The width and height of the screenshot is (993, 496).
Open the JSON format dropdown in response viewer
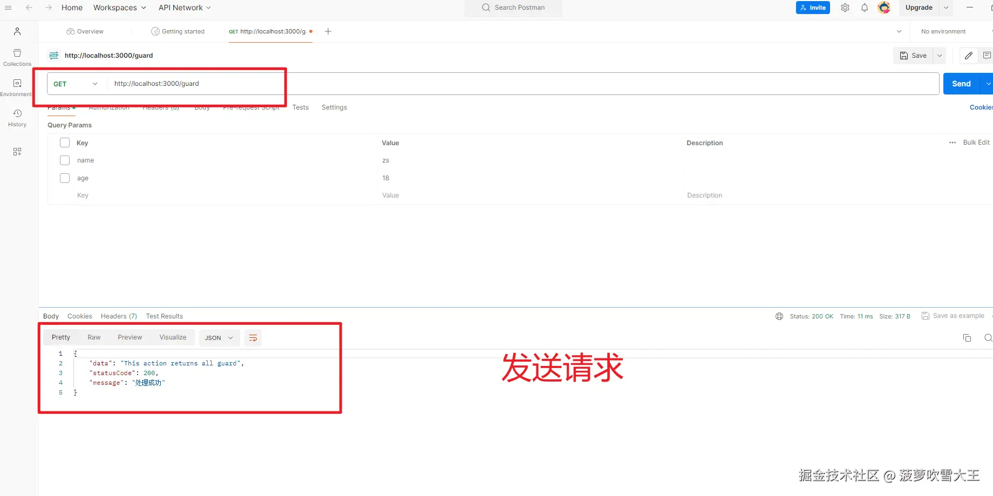click(x=219, y=337)
